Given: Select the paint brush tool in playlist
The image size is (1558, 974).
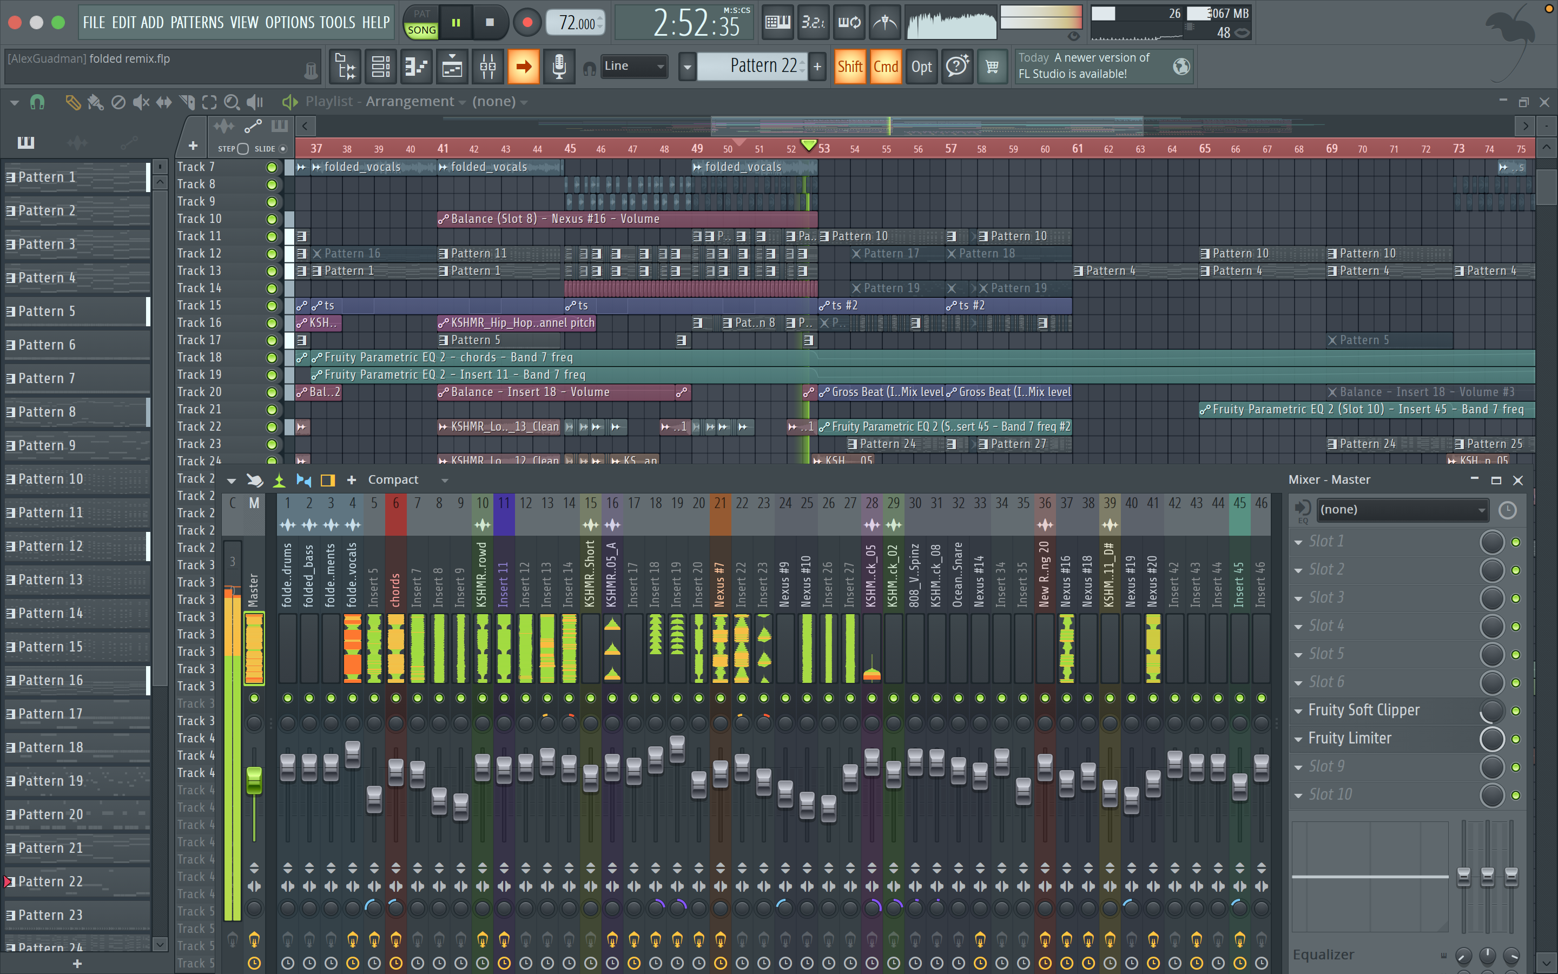Looking at the screenshot, I should tap(95, 102).
